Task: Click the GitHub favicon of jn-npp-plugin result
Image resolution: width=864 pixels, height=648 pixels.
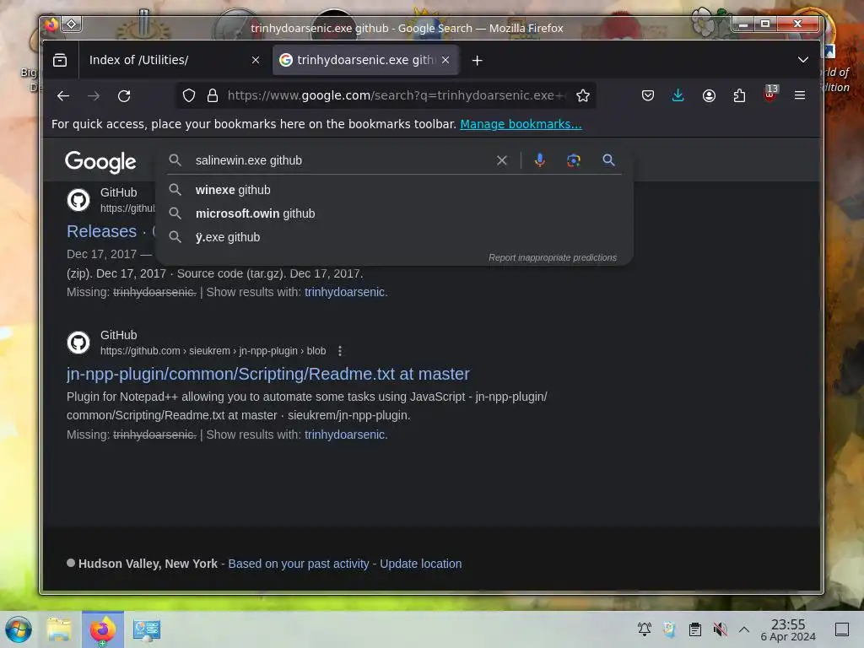Action: [x=78, y=343]
